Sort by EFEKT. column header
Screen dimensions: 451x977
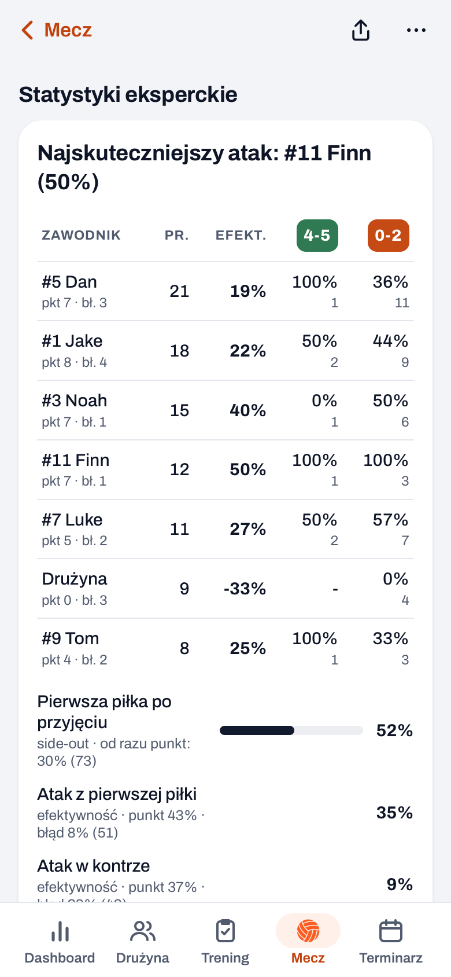coord(241,236)
